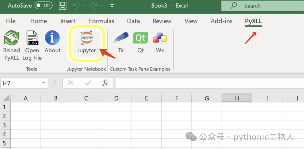This screenshot has height=149, width=304.
Task: Click the About info icon
Action: 52,38
